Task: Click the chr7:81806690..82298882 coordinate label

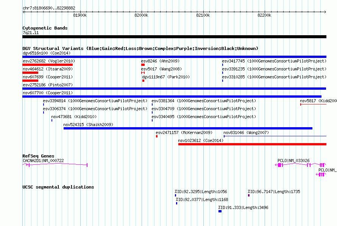Action: click(x=49, y=8)
